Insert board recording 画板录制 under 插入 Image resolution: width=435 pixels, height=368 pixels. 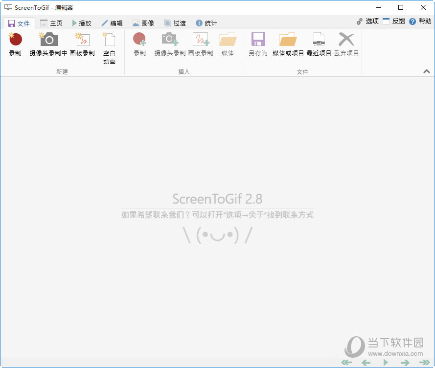click(x=201, y=45)
